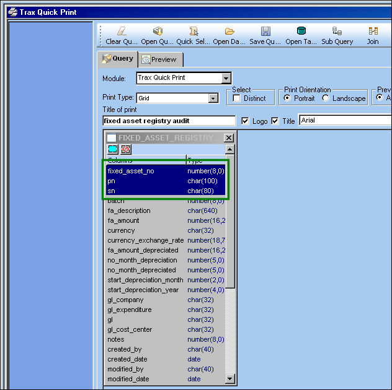Click the Join toolbar icon
The width and height of the screenshot is (392, 390).
coord(373,31)
